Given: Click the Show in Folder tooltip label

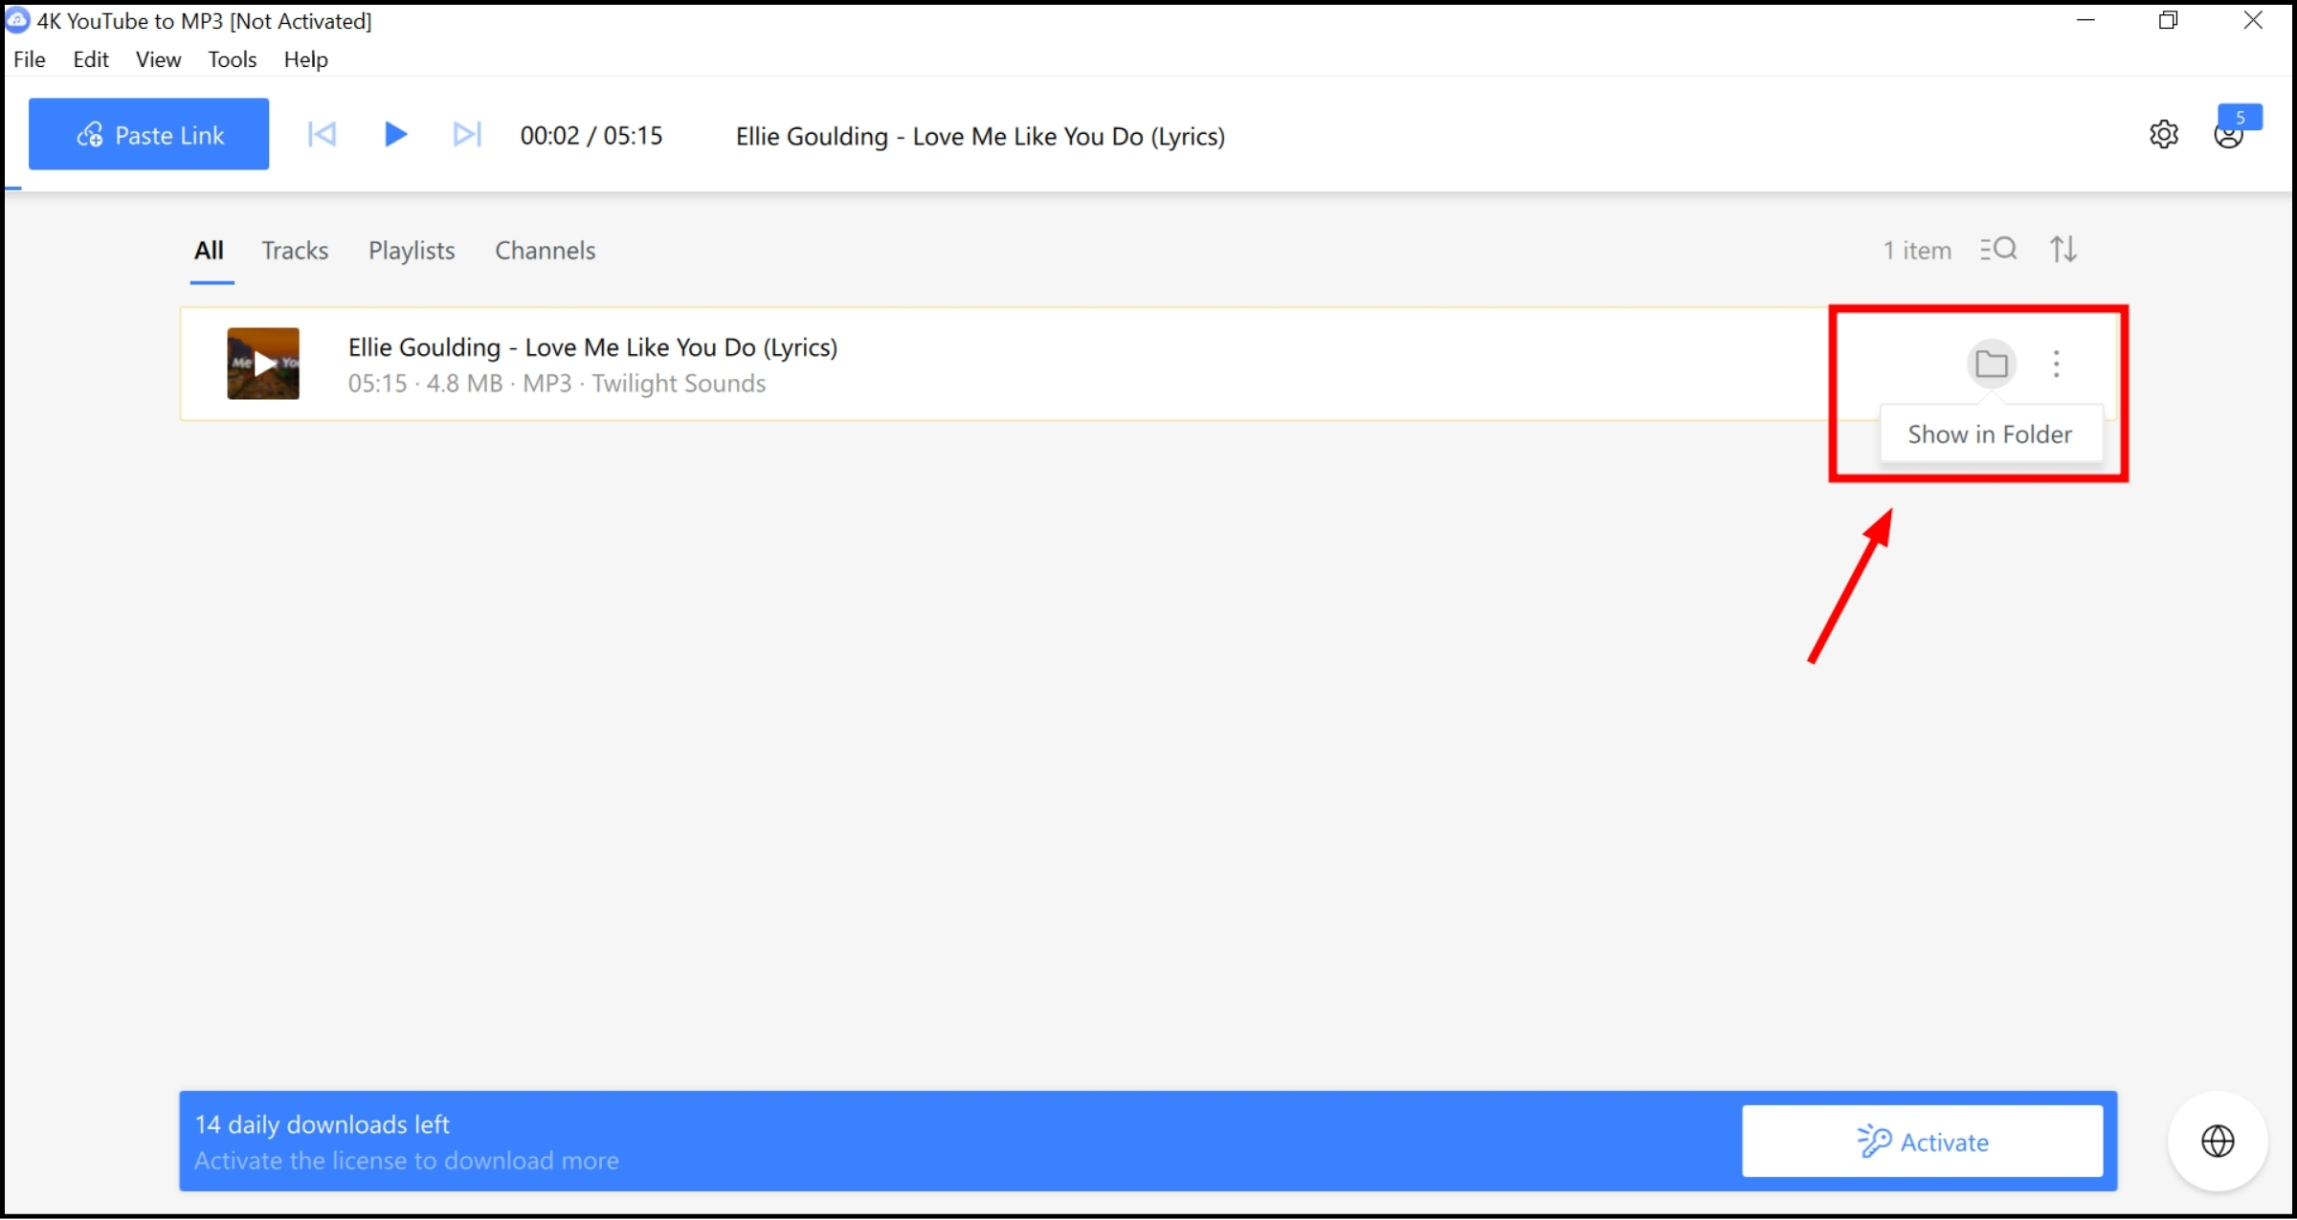Looking at the screenshot, I should tap(1989, 433).
